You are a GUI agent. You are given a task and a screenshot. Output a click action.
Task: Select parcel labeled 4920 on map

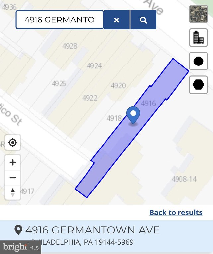118,86
